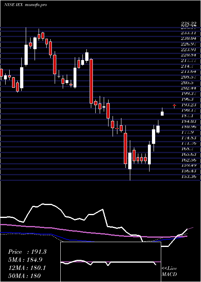Click the 199.37 price axis label

click(x=188, y=94)
